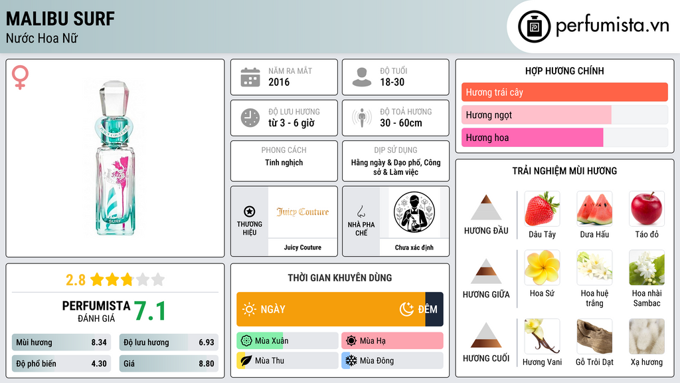Click the Táo đỏ red apple image
Screen dimensions: 680x383
click(x=647, y=209)
